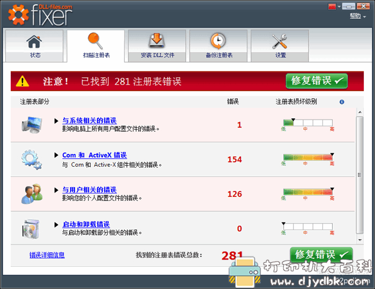Screen dimensions: 375x289
Task: Click the 找到的注册表错误总数 label
Action: 169,255
